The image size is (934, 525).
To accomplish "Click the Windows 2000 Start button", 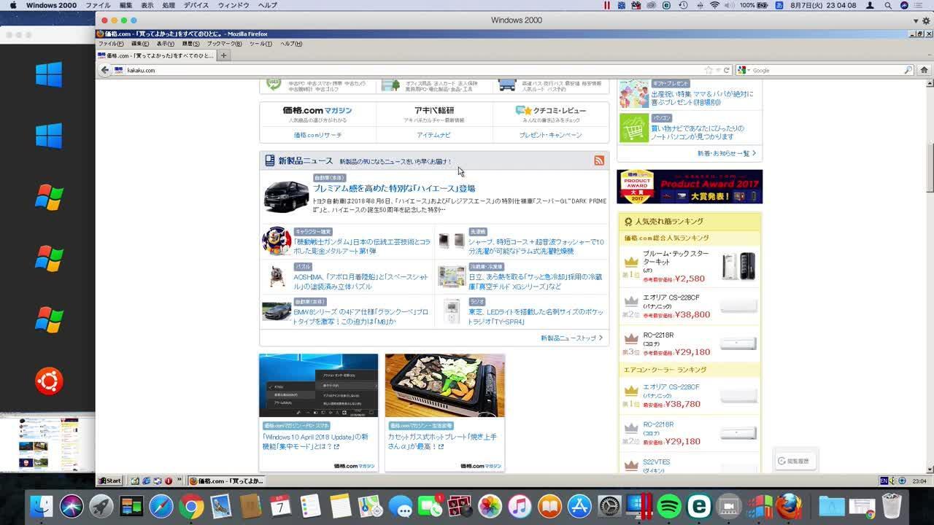I will click(x=110, y=481).
